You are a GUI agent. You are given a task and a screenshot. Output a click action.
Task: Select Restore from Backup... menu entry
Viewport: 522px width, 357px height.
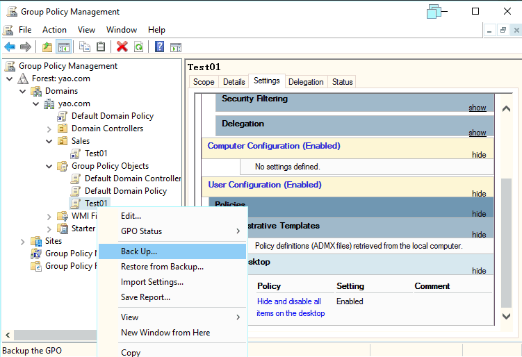point(162,267)
